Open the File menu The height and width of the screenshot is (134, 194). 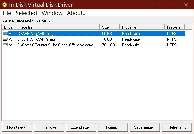coord(7,13)
